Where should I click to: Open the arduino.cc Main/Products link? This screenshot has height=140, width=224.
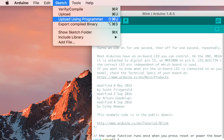tap(133, 77)
